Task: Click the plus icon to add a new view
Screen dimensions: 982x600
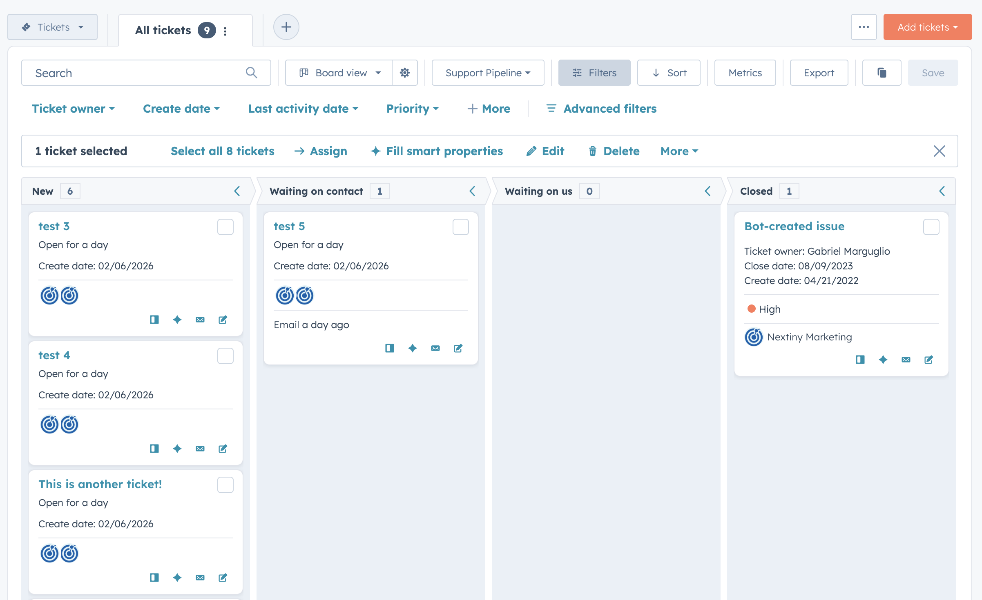Action: 286,27
